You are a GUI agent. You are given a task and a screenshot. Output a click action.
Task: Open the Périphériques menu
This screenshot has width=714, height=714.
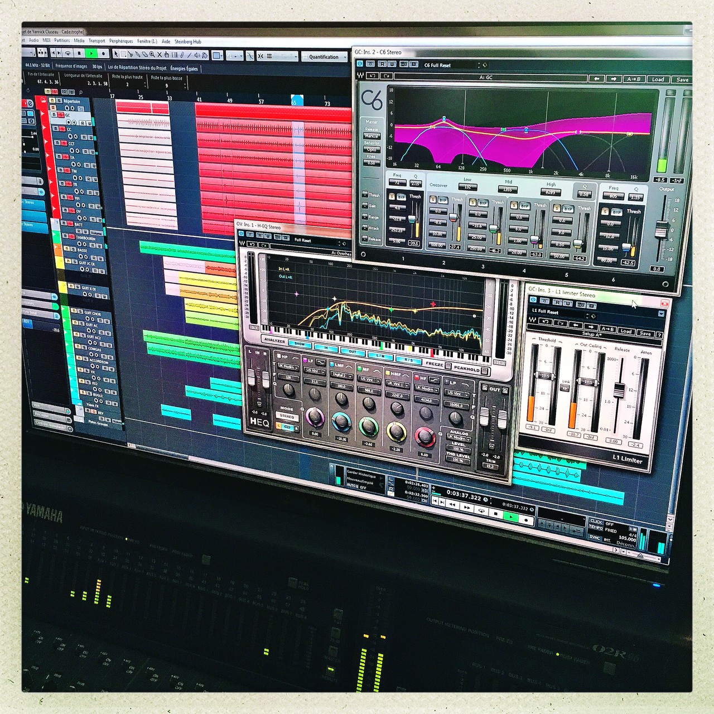[x=121, y=41]
